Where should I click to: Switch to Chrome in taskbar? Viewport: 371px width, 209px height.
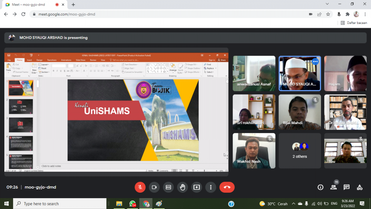146,204
